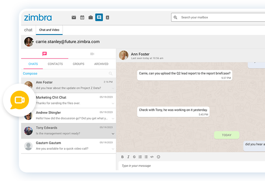The width and height of the screenshot is (265, 181).
Task: Open the Mail icon in top bar
Action: point(74,17)
